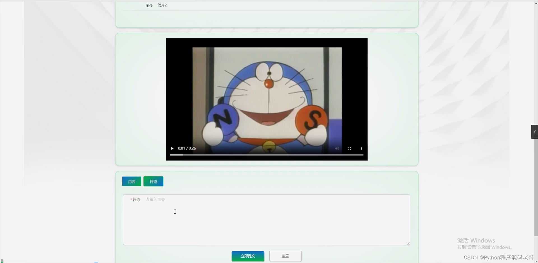Mute the video volume
The height and width of the screenshot is (263, 538).
(337, 148)
